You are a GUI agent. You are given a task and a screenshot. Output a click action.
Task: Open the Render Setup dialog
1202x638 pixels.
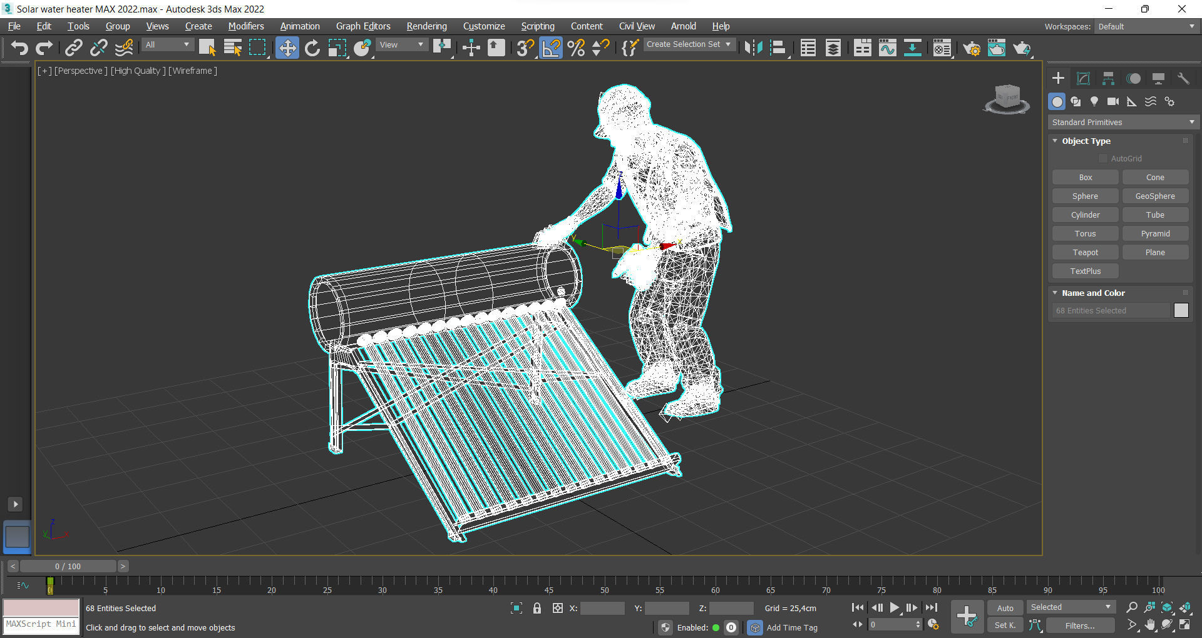tap(972, 48)
